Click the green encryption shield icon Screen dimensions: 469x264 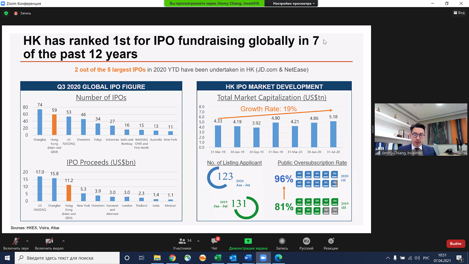[x=6, y=13]
